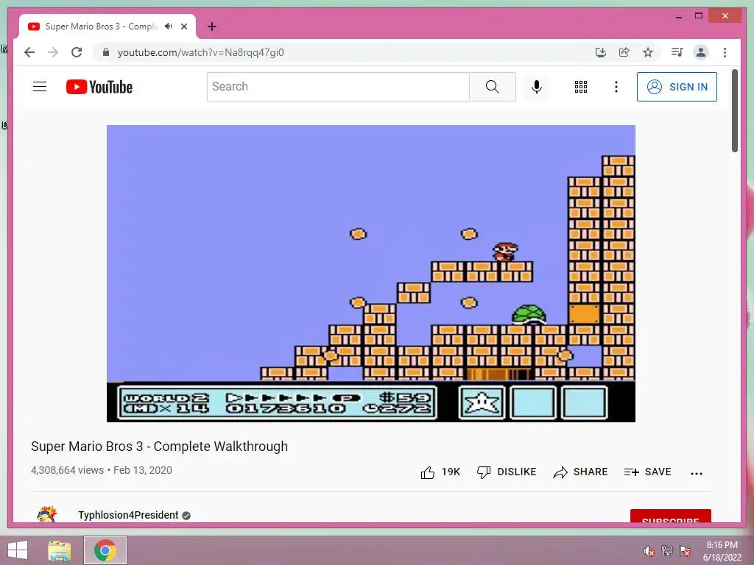Open the Windows Start menu
754x565 pixels.
tap(18, 550)
